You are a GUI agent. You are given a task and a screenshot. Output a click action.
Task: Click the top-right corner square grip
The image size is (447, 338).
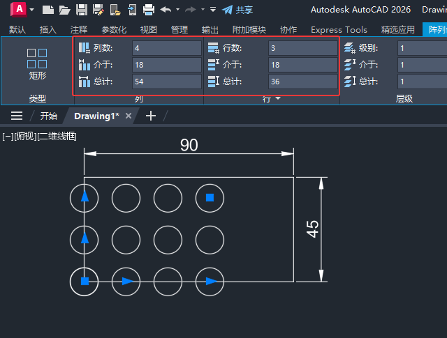click(x=210, y=197)
